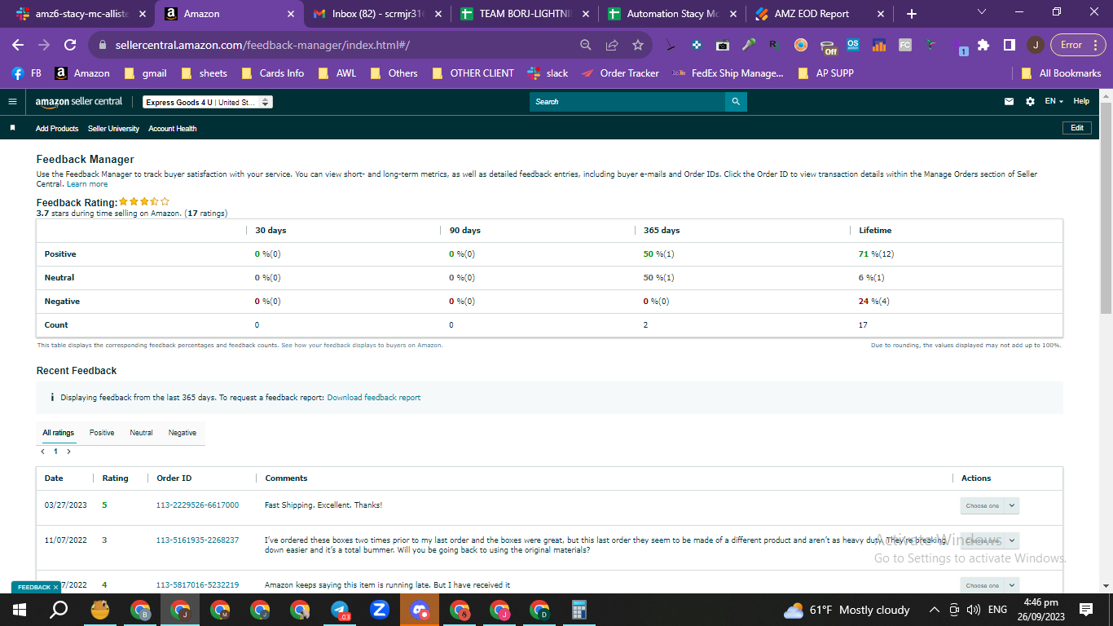The width and height of the screenshot is (1113, 626).
Task: Open the All Bookmarks folder
Action: coord(1062,73)
